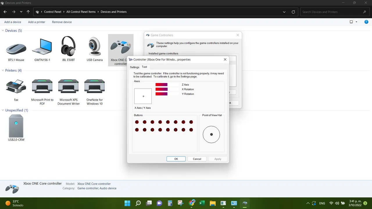The image size is (372, 209).
Task: Open Devices and Printers help
Action: (366, 22)
